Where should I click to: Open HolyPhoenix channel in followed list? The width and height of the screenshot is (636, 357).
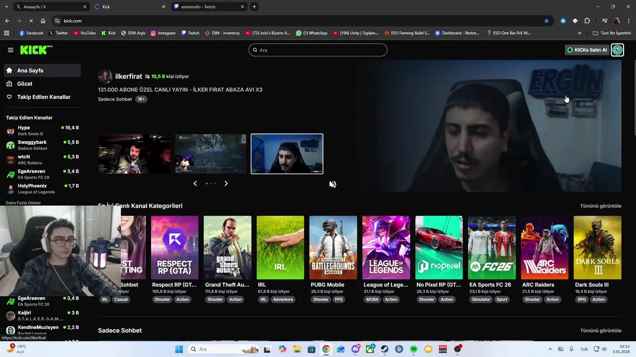click(x=42, y=189)
